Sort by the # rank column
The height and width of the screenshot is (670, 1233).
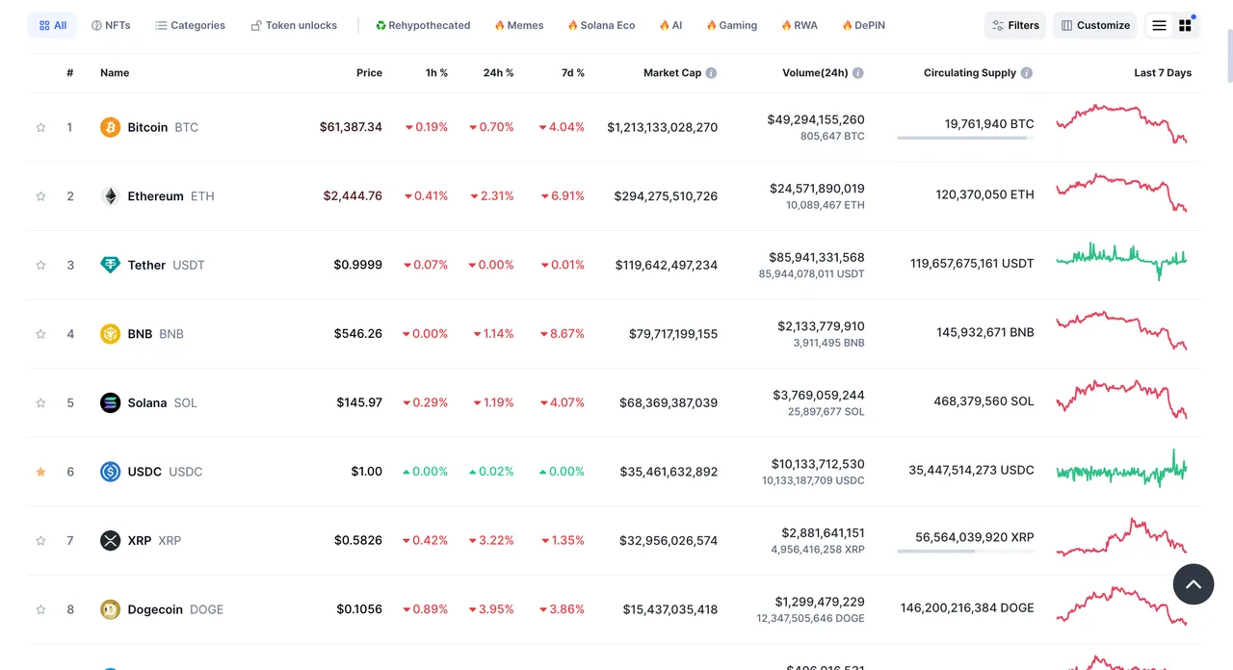69,73
